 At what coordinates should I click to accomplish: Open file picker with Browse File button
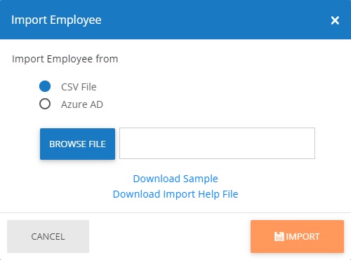point(77,144)
